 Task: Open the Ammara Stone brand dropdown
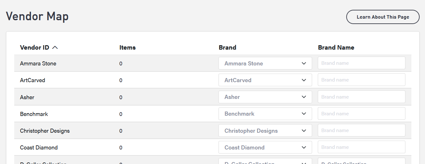265,64
